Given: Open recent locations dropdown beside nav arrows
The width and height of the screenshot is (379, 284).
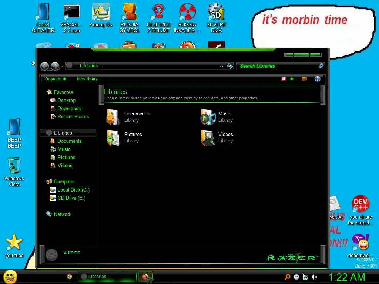Looking at the screenshot, I should [x=62, y=66].
